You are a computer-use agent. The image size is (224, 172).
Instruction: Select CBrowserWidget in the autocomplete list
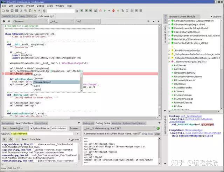[x=42, y=82]
